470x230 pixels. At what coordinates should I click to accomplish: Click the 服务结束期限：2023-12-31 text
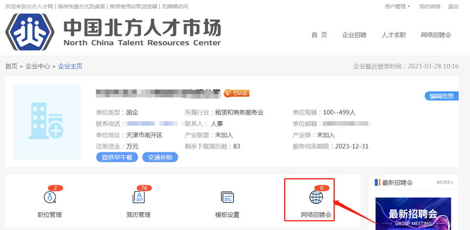tap(331, 147)
